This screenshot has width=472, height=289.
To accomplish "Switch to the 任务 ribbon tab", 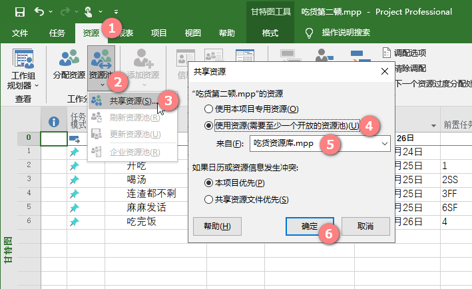I will pos(57,33).
